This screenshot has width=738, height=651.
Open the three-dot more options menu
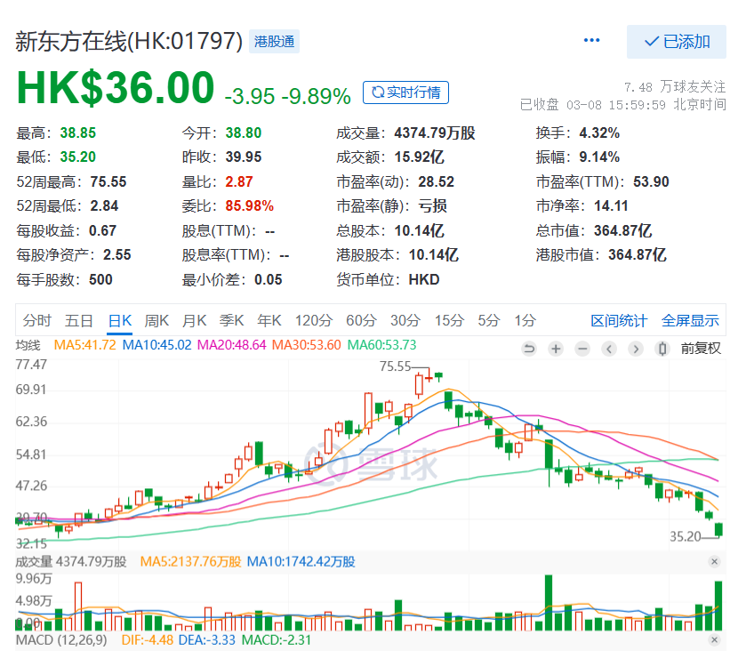591,41
